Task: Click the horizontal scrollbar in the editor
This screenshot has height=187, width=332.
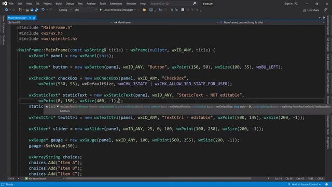Action: [158, 179]
